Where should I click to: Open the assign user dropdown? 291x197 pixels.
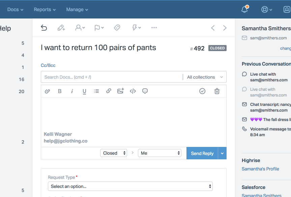point(80,28)
